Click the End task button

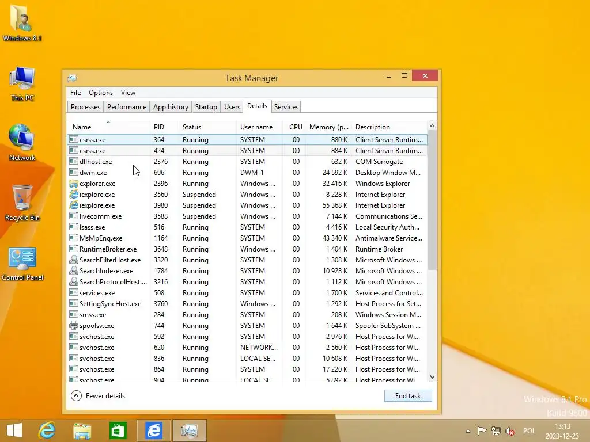pyautogui.click(x=408, y=396)
